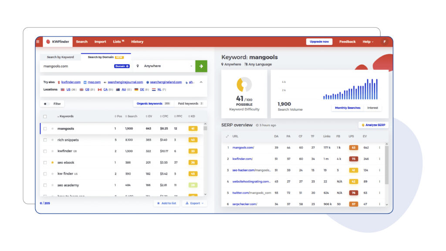Click the US flag location
The image size is (446, 251).
click(x=63, y=89)
